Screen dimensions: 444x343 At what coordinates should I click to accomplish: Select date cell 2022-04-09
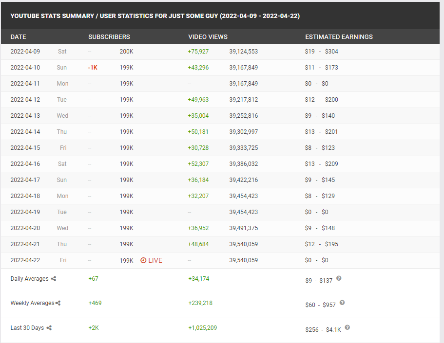(x=25, y=52)
